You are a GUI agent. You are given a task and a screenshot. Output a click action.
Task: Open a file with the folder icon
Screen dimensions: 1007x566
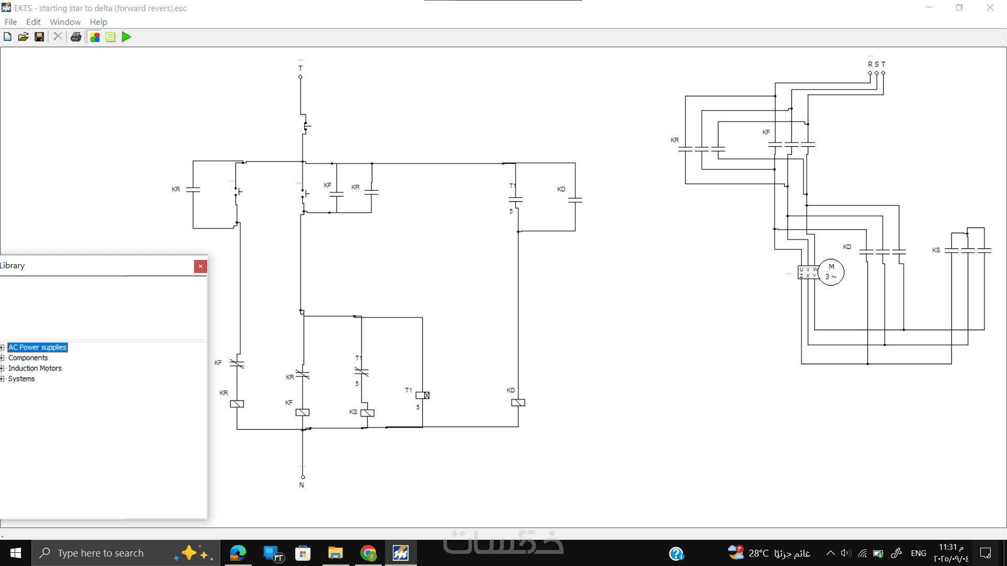tap(23, 37)
